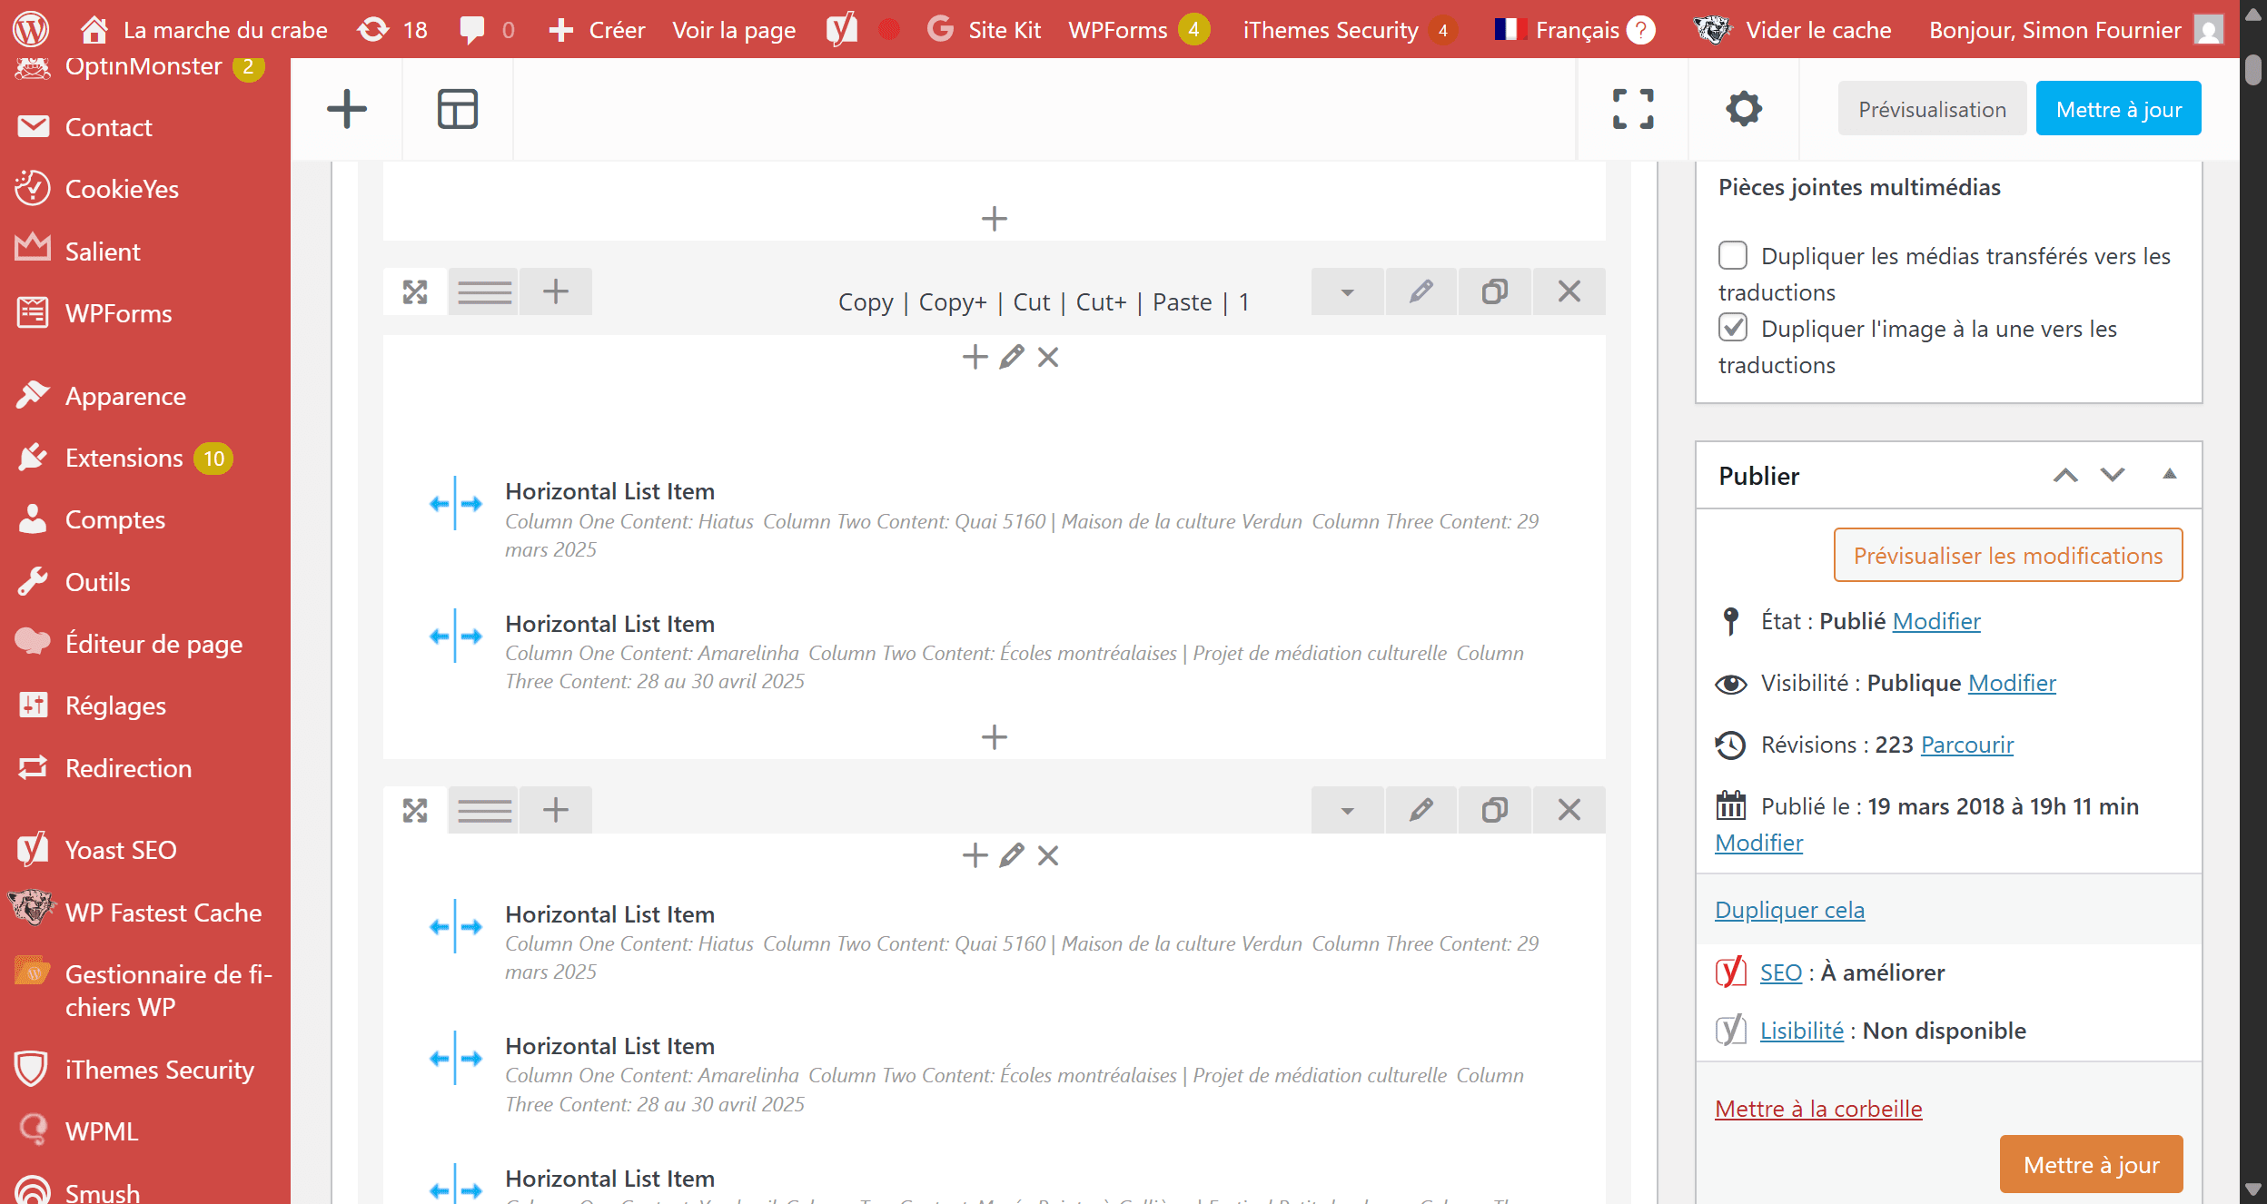Click Copy in row clipboard toolbar
Screen dimensions: 2267x1204
[866, 301]
